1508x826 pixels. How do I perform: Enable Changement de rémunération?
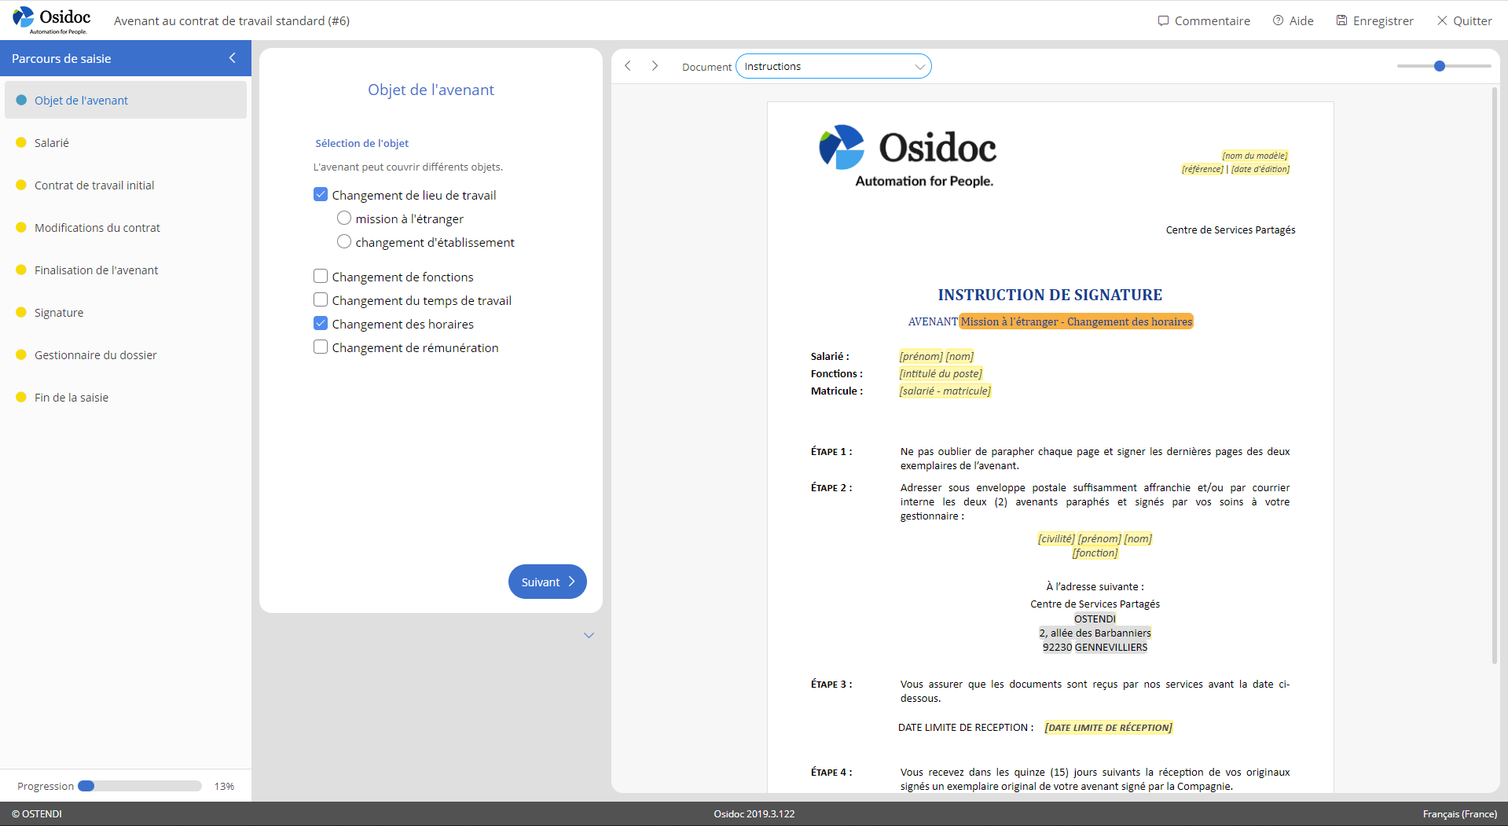tap(321, 347)
